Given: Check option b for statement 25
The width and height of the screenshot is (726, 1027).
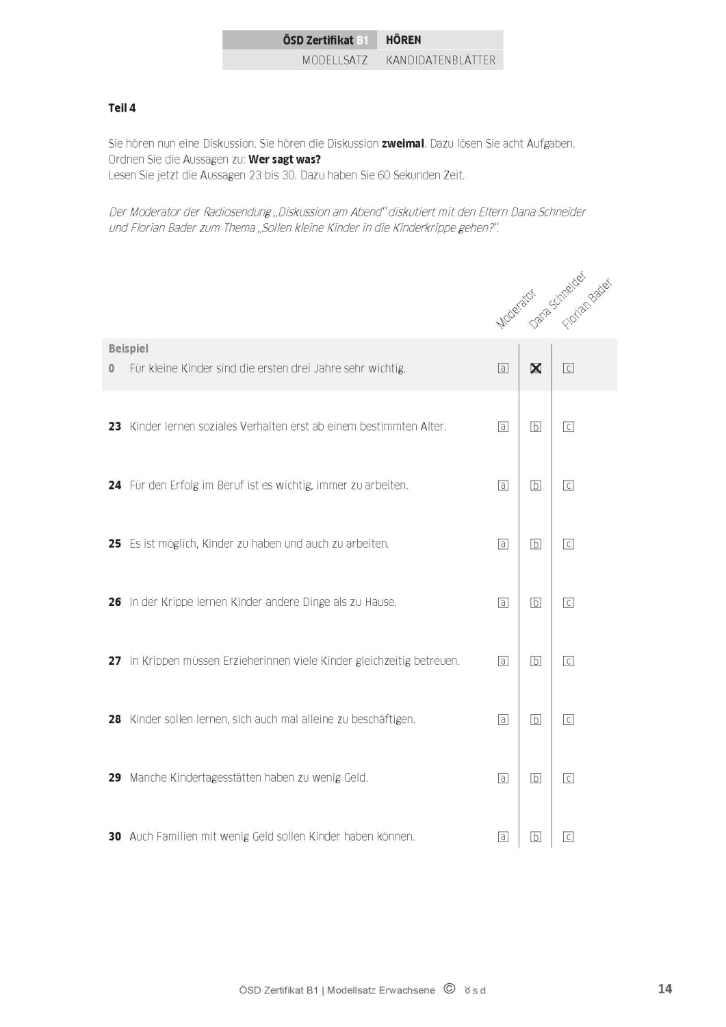Looking at the screenshot, I should click(536, 544).
